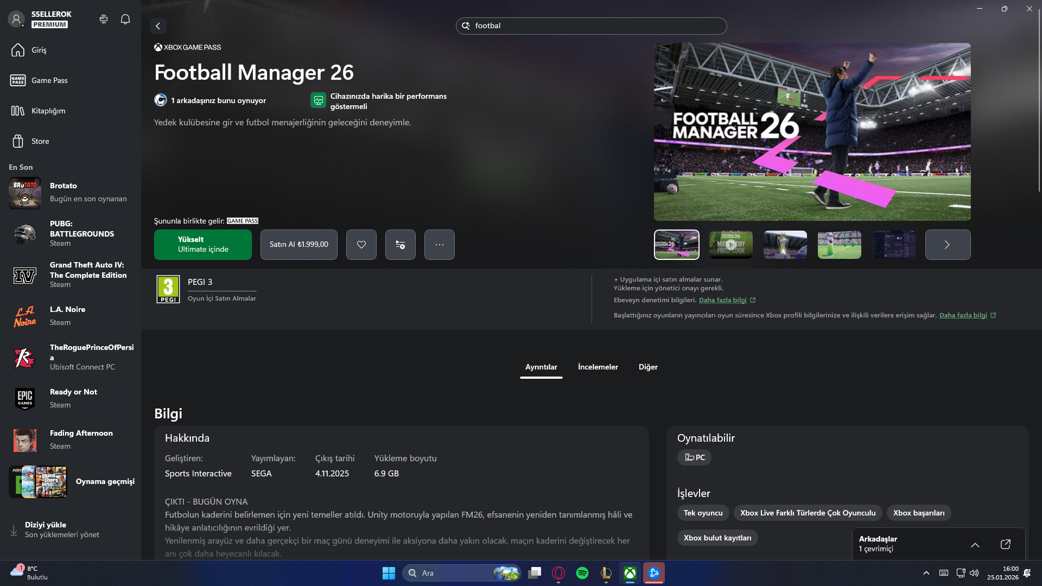This screenshot has height=586, width=1042.
Task: Click Satın Al ₺1.999,00 buy button
Action: click(x=299, y=245)
